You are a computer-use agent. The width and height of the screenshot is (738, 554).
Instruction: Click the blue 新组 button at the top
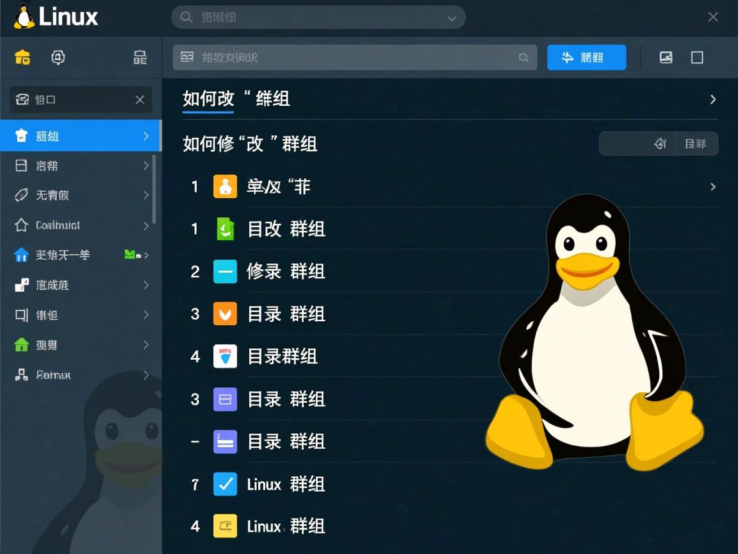click(x=586, y=57)
